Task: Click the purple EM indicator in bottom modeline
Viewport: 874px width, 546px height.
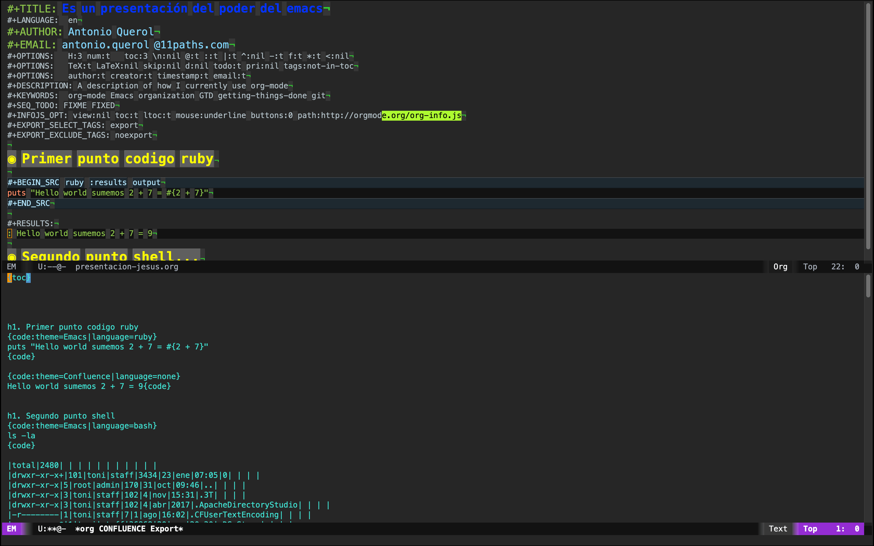Action: pyautogui.click(x=11, y=529)
